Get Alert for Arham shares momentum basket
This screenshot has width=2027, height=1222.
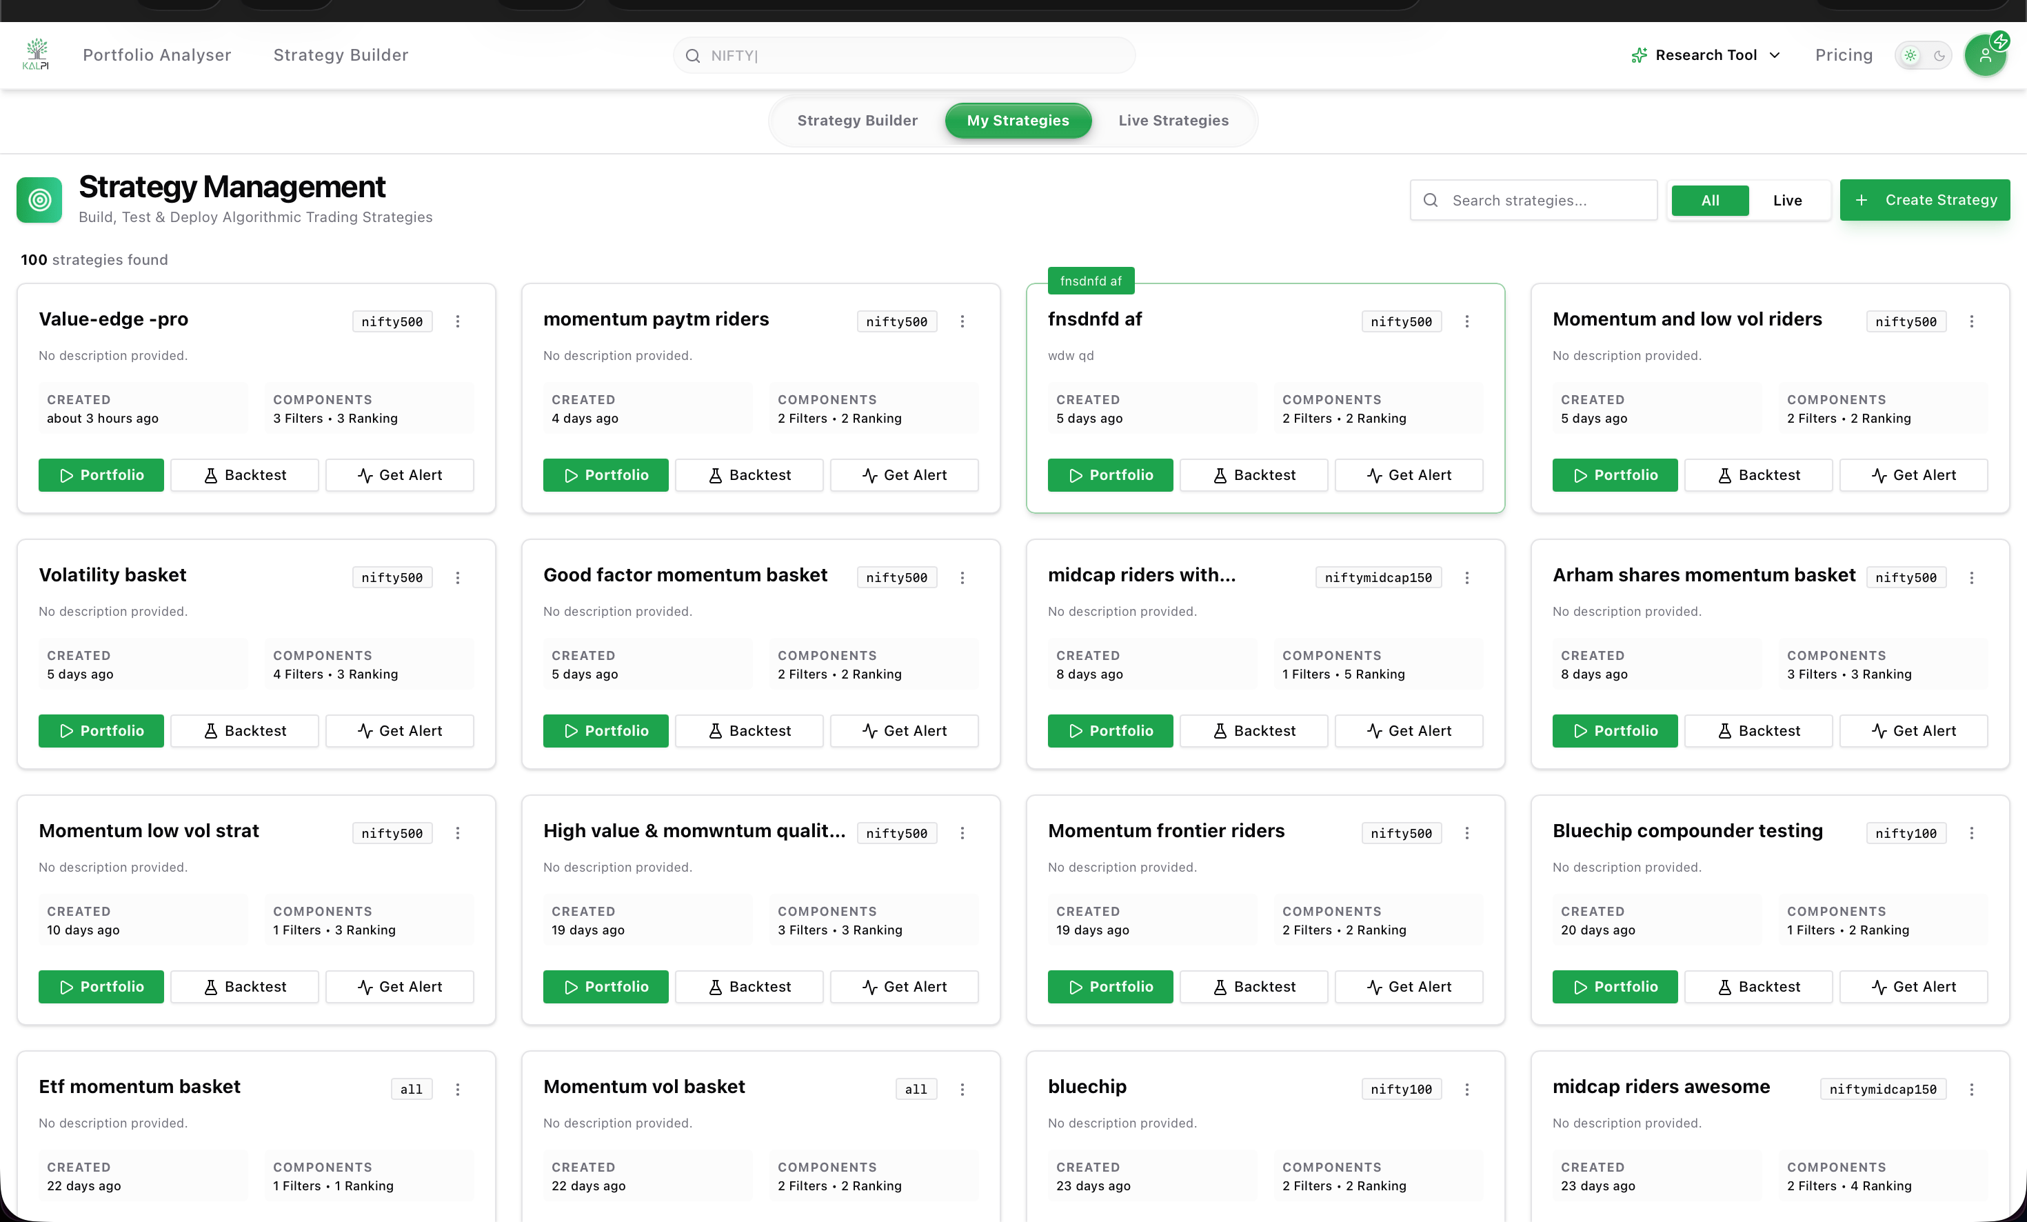click(1913, 731)
